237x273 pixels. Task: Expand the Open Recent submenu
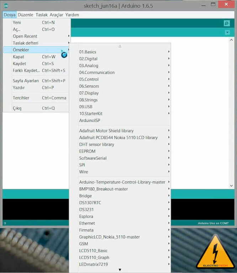point(36,36)
